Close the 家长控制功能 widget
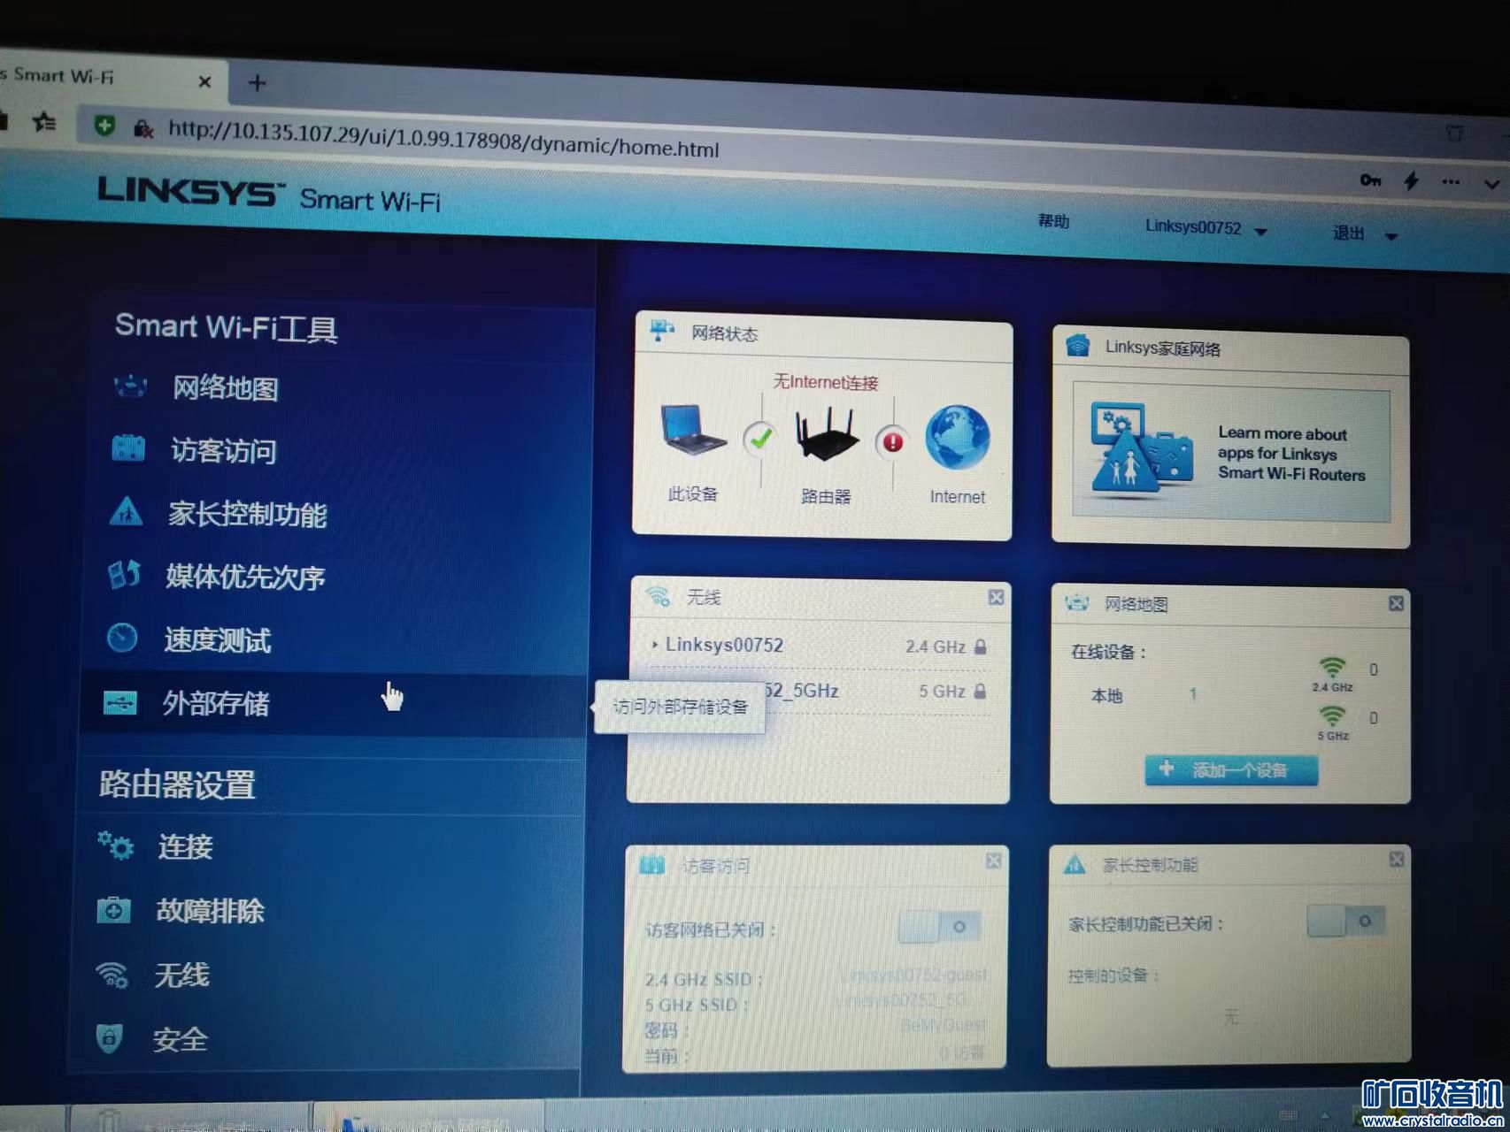The image size is (1510, 1132). click(x=1396, y=859)
